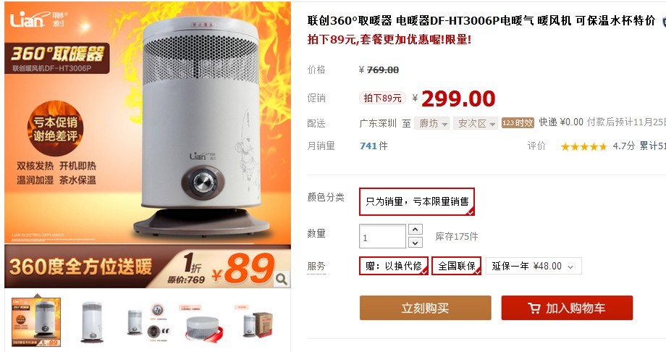This screenshot has width=666, height=352.
Task: Click the 拍下89元 promotion tag
Action: coord(382,99)
